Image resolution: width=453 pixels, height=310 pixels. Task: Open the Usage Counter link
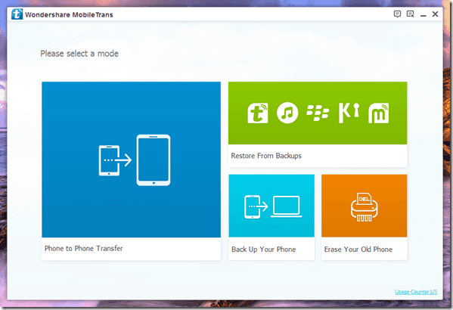416,292
